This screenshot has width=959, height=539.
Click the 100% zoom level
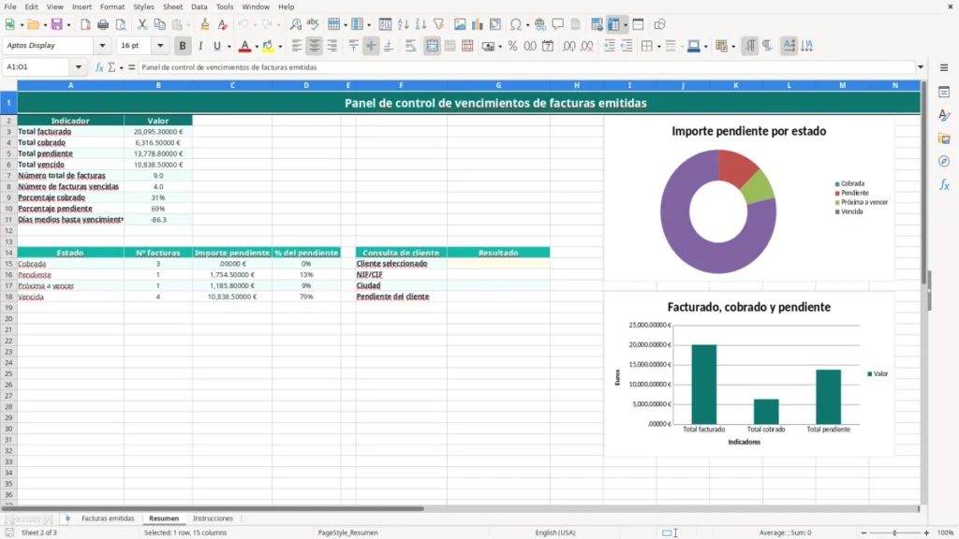click(x=945, y=532)
